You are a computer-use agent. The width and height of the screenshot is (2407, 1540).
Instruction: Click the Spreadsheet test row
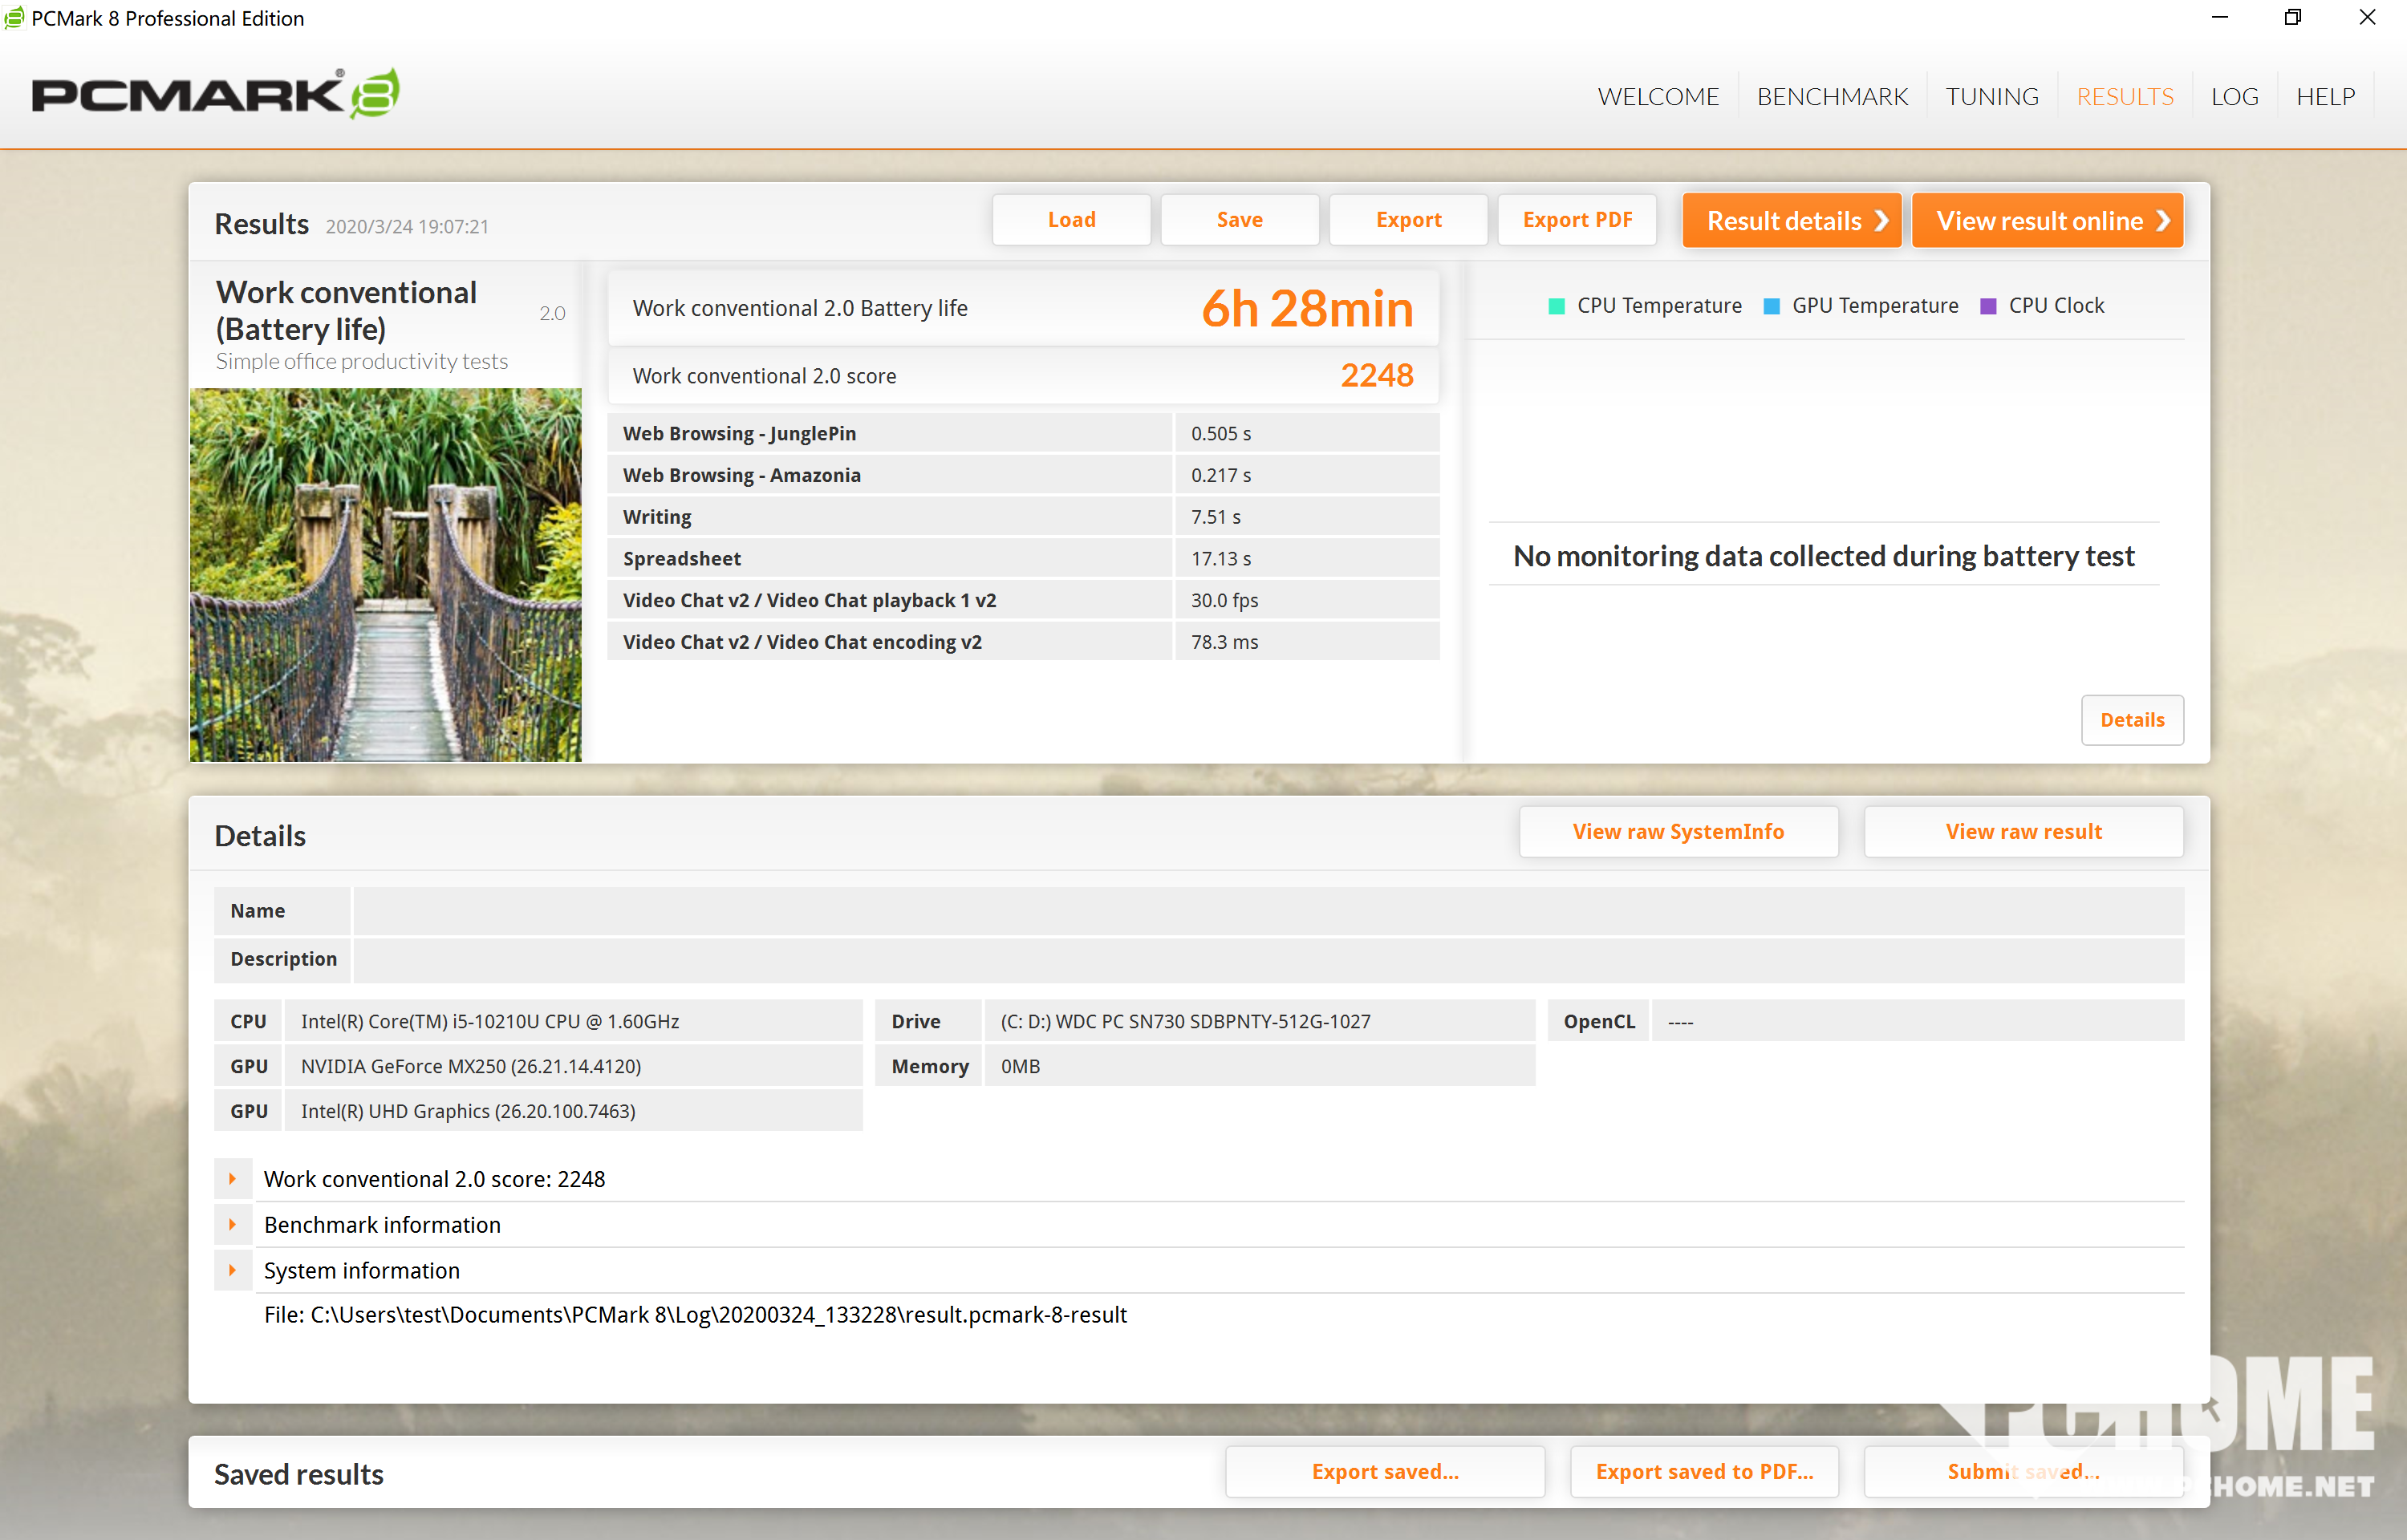point(1023,558)
